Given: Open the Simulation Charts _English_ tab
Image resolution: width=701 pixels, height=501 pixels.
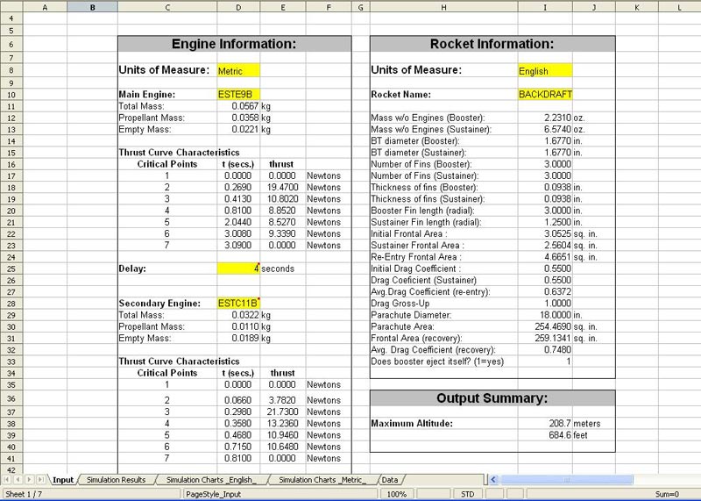Looking at the screenshot, I should (x=210, y=480).
